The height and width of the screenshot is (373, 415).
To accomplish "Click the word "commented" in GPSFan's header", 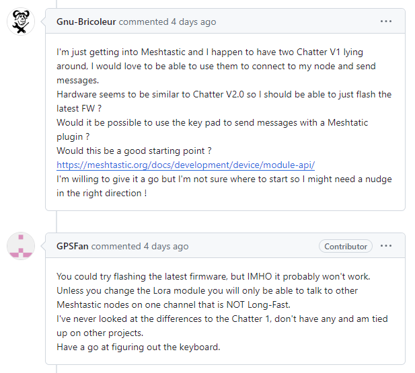I will [116, 246].
